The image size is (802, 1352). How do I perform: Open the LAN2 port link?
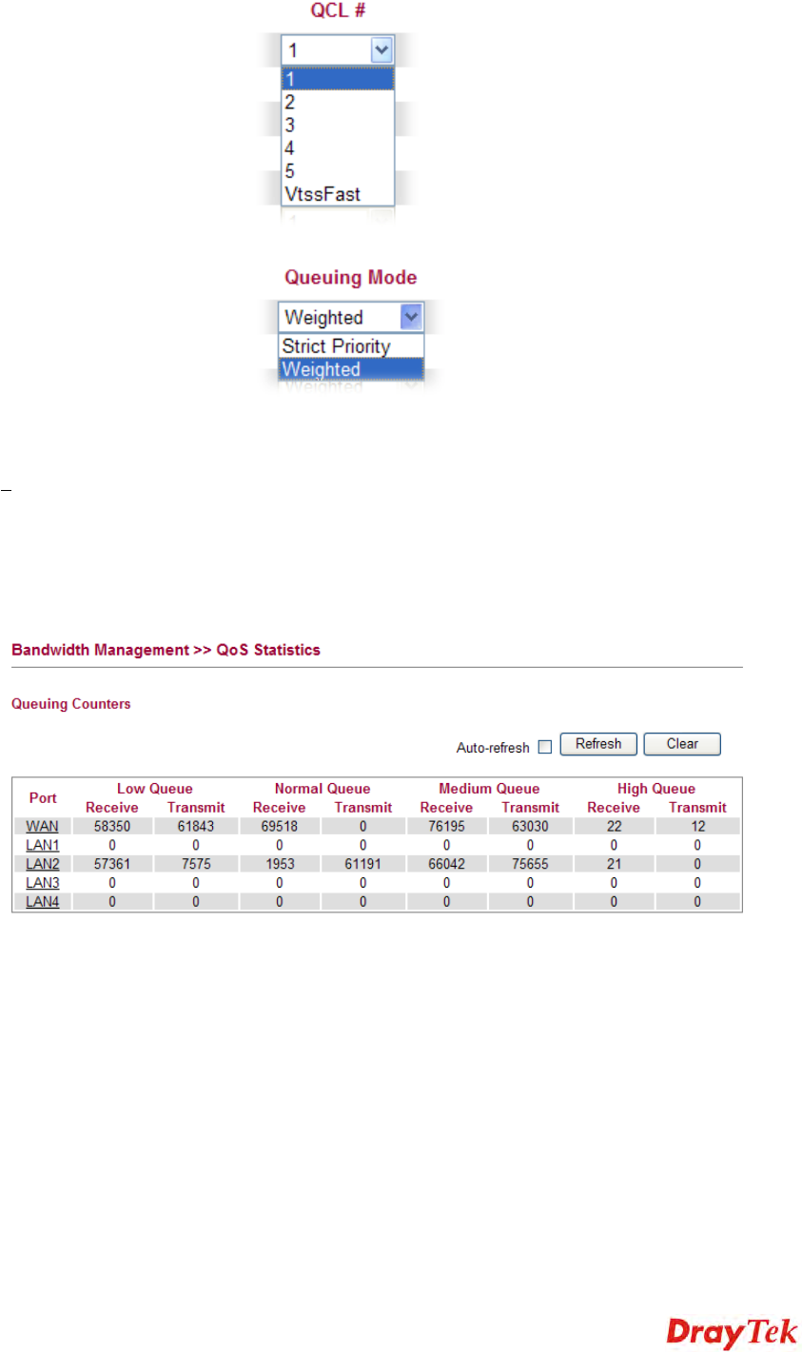[42, 864]
